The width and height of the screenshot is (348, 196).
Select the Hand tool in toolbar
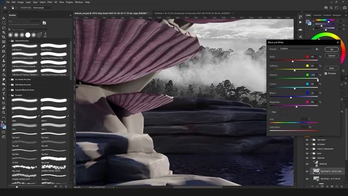(4, 108)
